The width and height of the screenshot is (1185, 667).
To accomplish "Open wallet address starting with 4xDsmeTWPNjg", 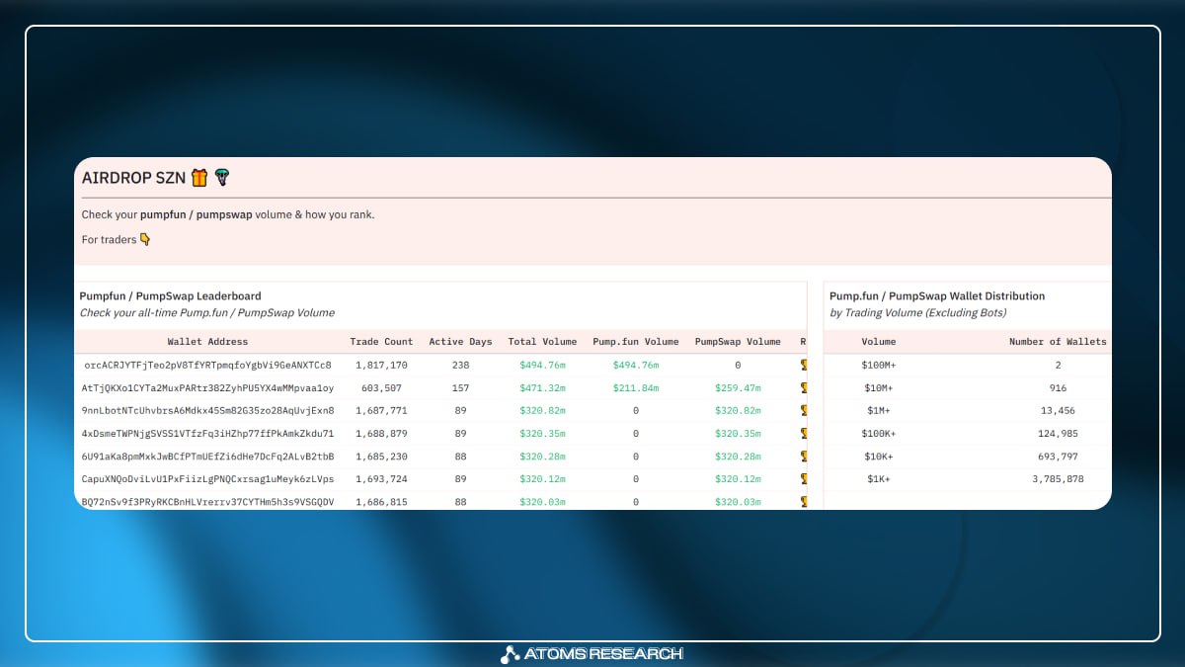I will tap(207, 434).
